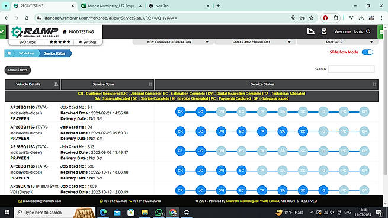The image size is (388, 218).
Task: Show hidden system tray icons
Action: point(312,212)
